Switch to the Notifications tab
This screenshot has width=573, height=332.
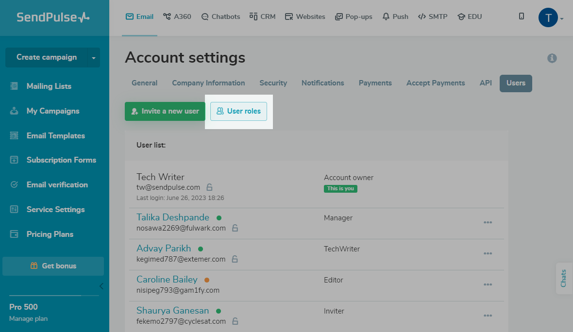[322, 83]
